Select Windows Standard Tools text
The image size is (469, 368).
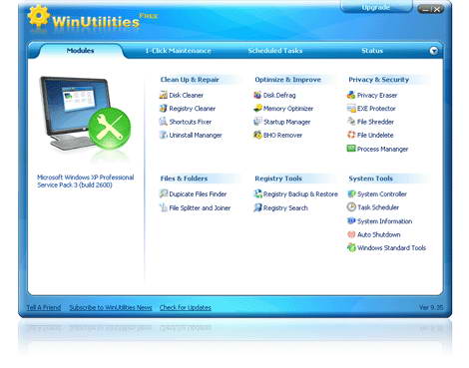click(x=392, y=247)
